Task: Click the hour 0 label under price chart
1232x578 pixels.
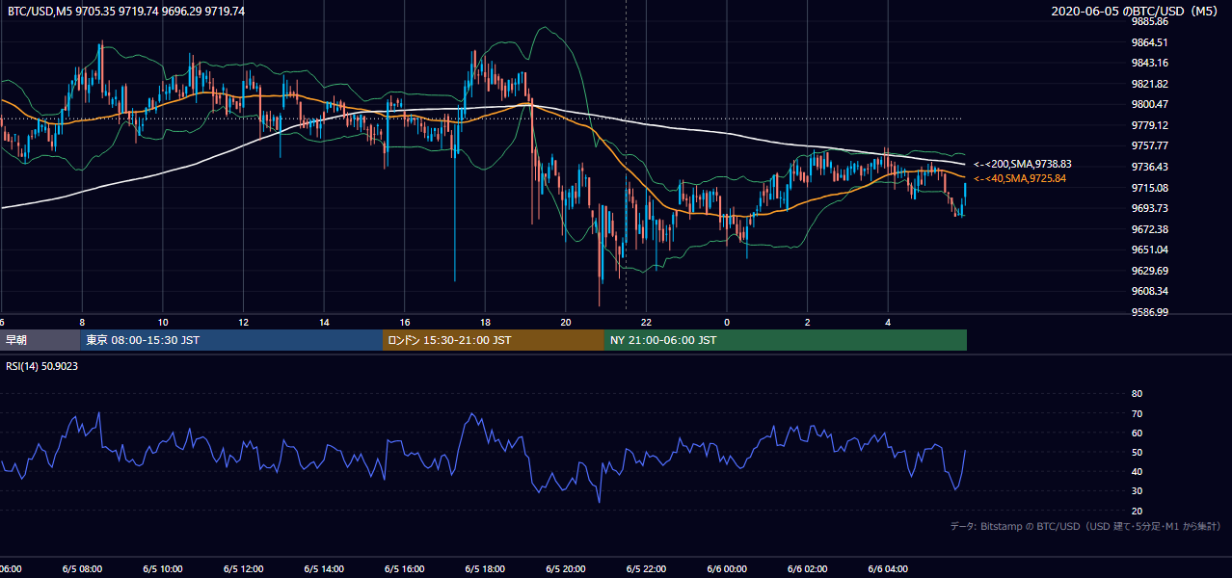Action: click(727, 322)
